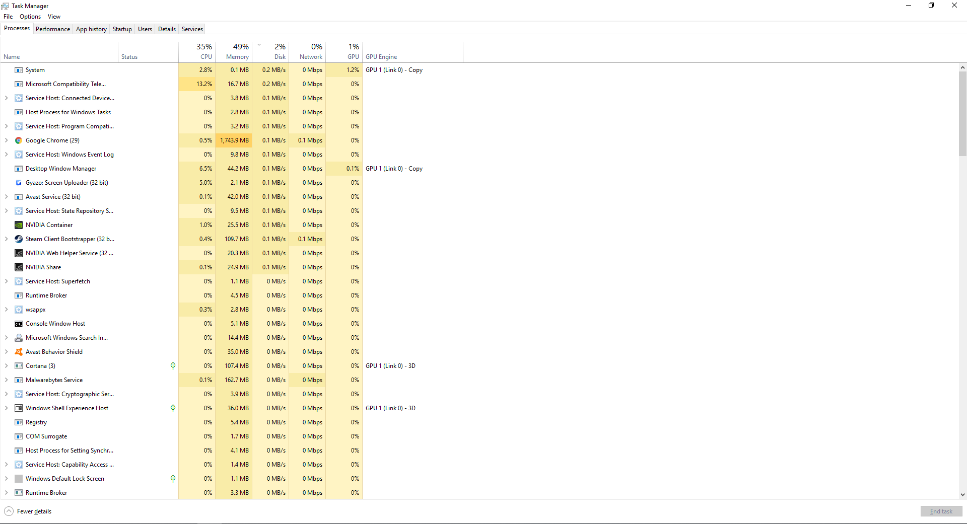The image size is (967, 524).
Task: Sort processes by the GPU column
Action: 344,51
